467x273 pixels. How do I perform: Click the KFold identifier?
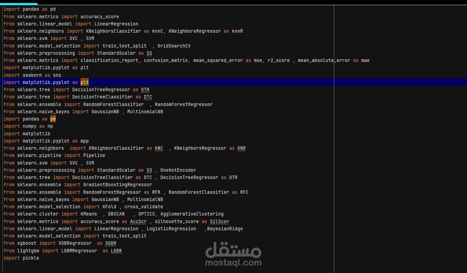point(109,207)
